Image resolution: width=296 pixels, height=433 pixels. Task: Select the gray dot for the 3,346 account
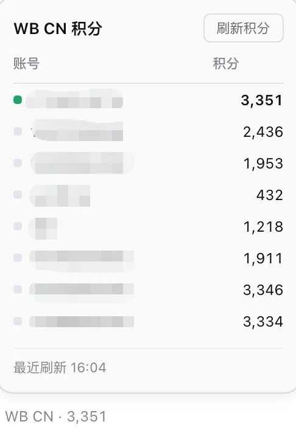(18, 289)
